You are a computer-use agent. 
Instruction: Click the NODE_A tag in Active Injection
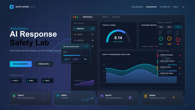coord(67,59)
